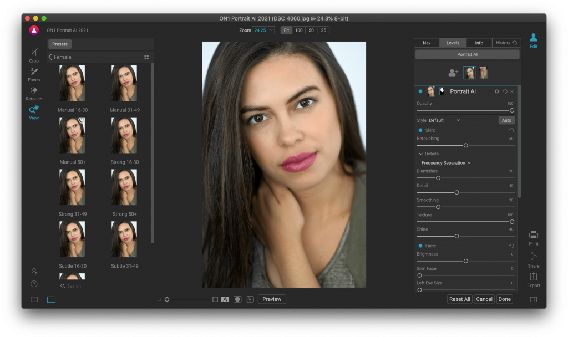This screenshot has width=568, height=337.
Task: Click the Share icon
Action: [533, 257]
